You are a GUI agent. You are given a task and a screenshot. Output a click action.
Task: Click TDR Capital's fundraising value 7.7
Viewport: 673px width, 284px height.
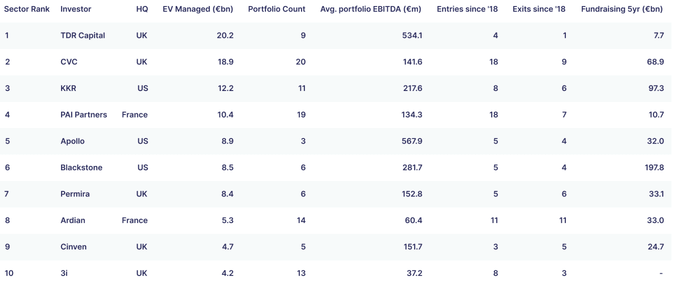pyautogui.click(x=658, y=35)
